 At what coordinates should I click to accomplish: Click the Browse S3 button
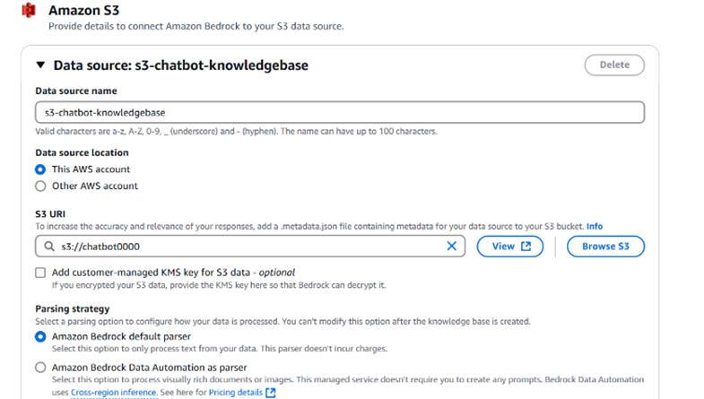pos(605,246)
